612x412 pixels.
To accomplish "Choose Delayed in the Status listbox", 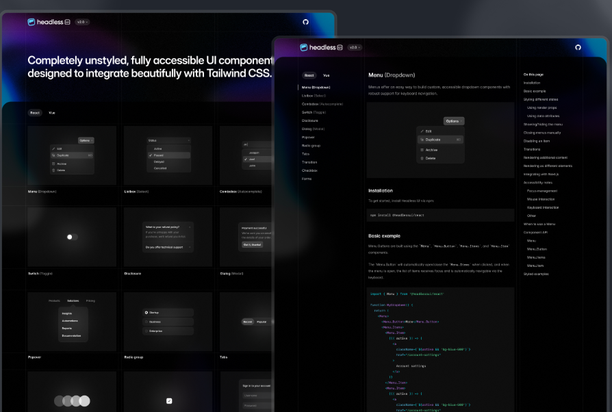I will [x=168, y=162].
